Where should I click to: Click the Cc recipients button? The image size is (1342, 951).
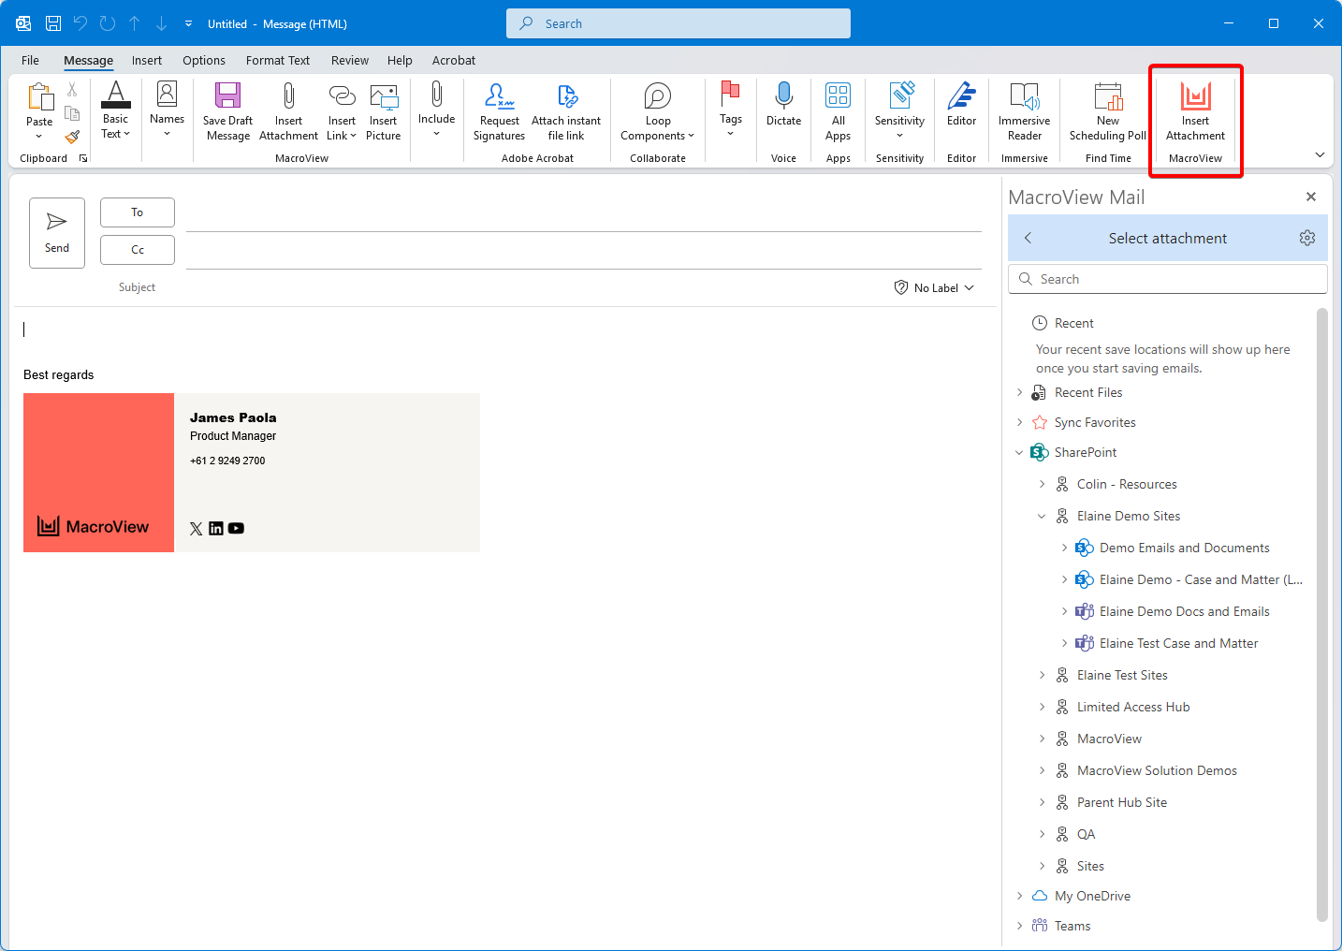point(138,250)
